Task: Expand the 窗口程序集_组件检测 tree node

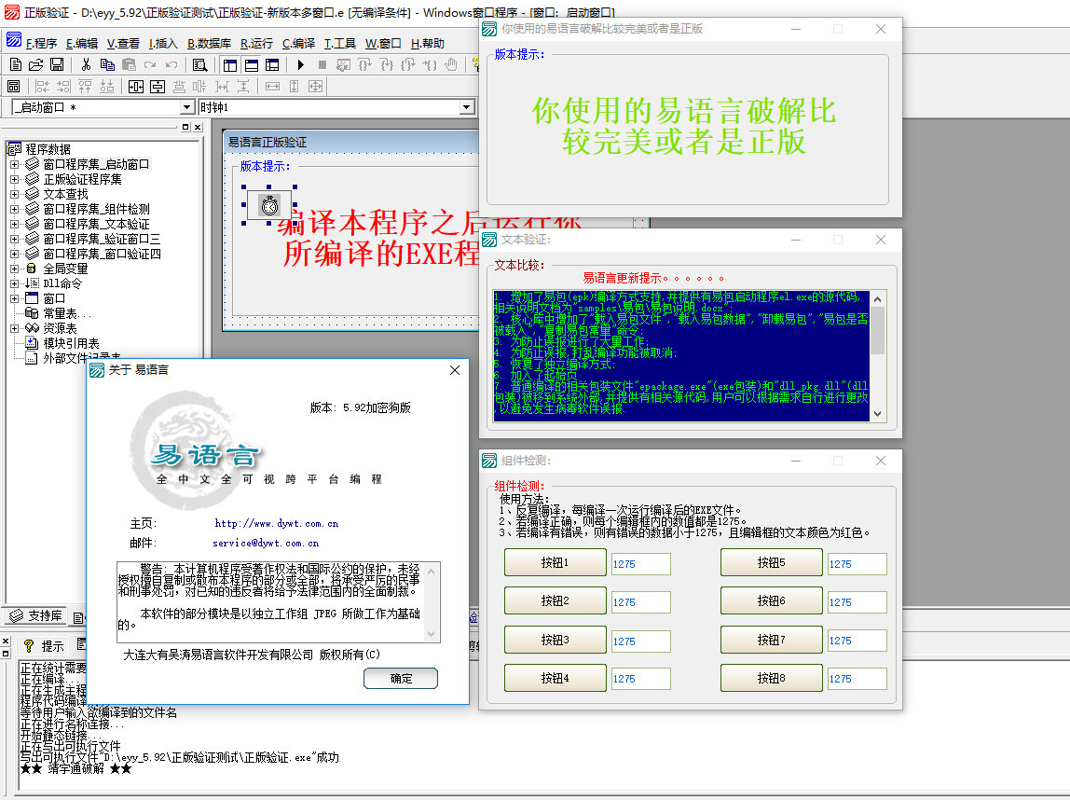Action: (x=14, y=209)
